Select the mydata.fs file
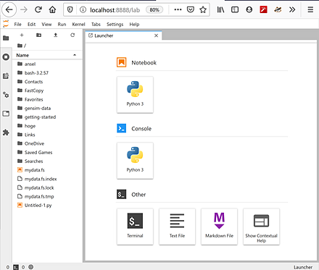 [x=47, y=170]
